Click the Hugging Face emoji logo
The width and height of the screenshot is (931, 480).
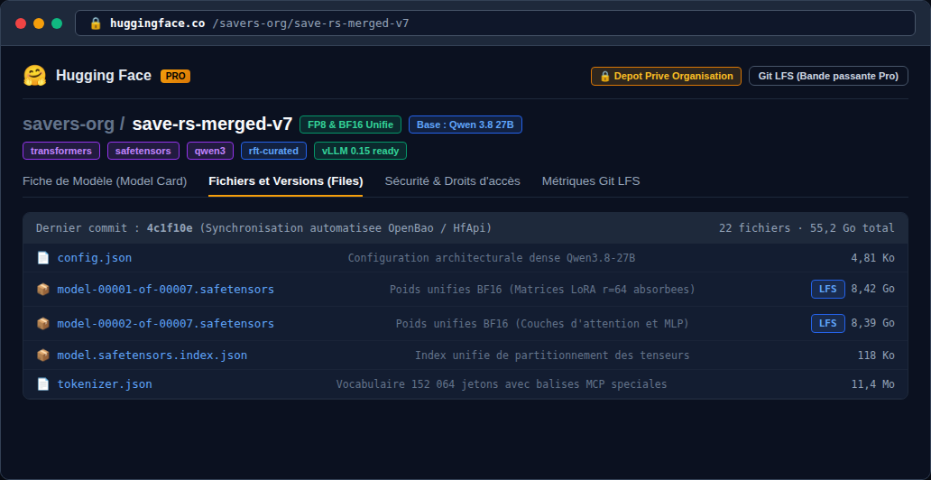tap(34, 76)
